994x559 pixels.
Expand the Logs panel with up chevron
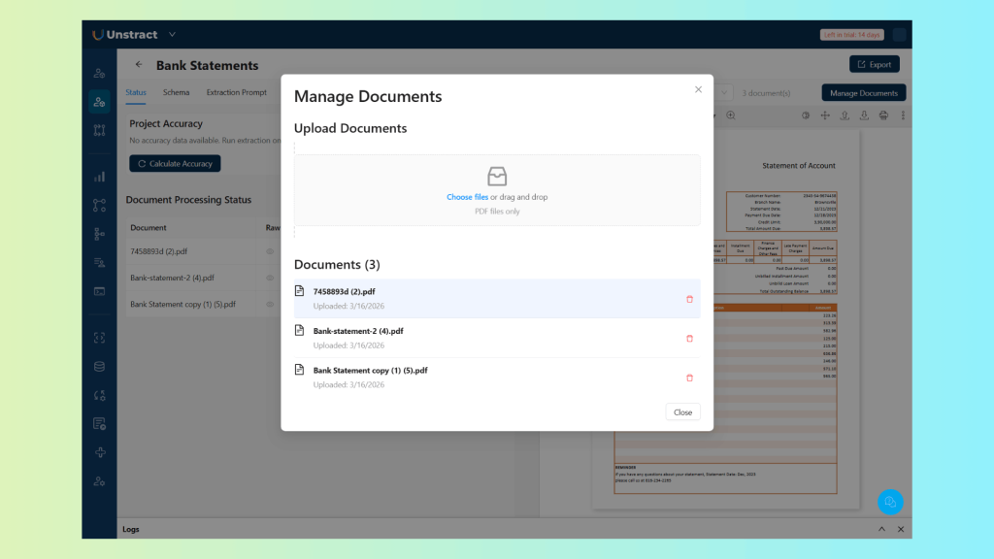point(881,529)
